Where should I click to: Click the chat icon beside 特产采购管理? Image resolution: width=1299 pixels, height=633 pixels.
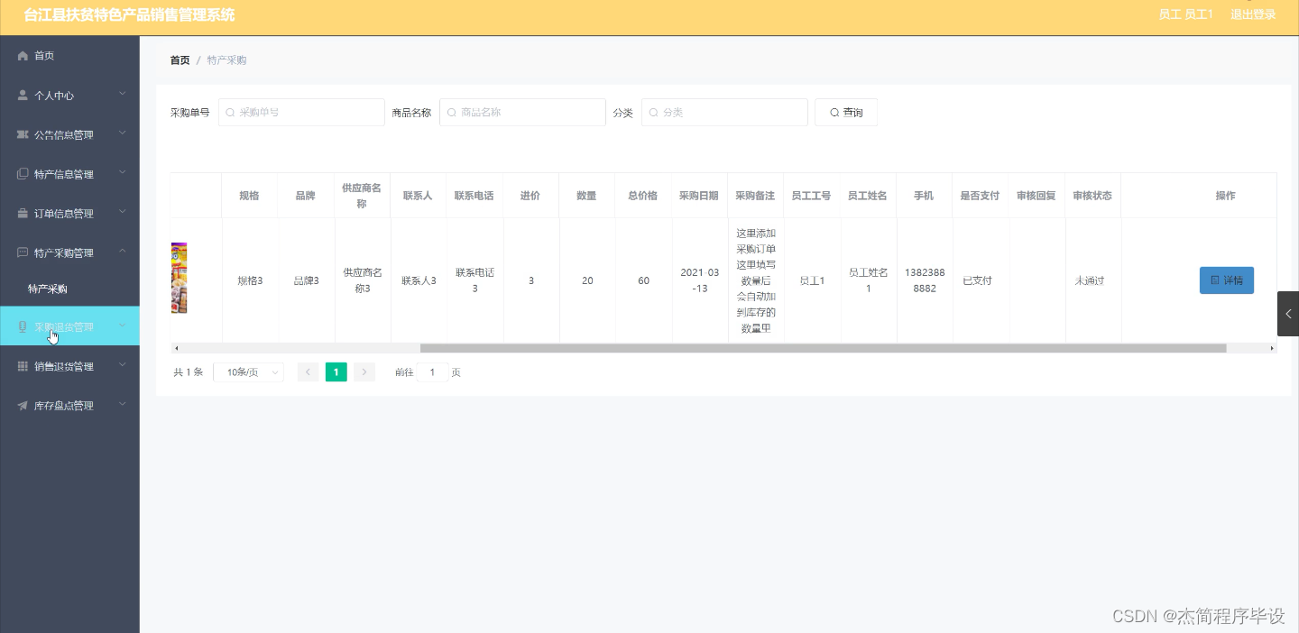(23, 252)
